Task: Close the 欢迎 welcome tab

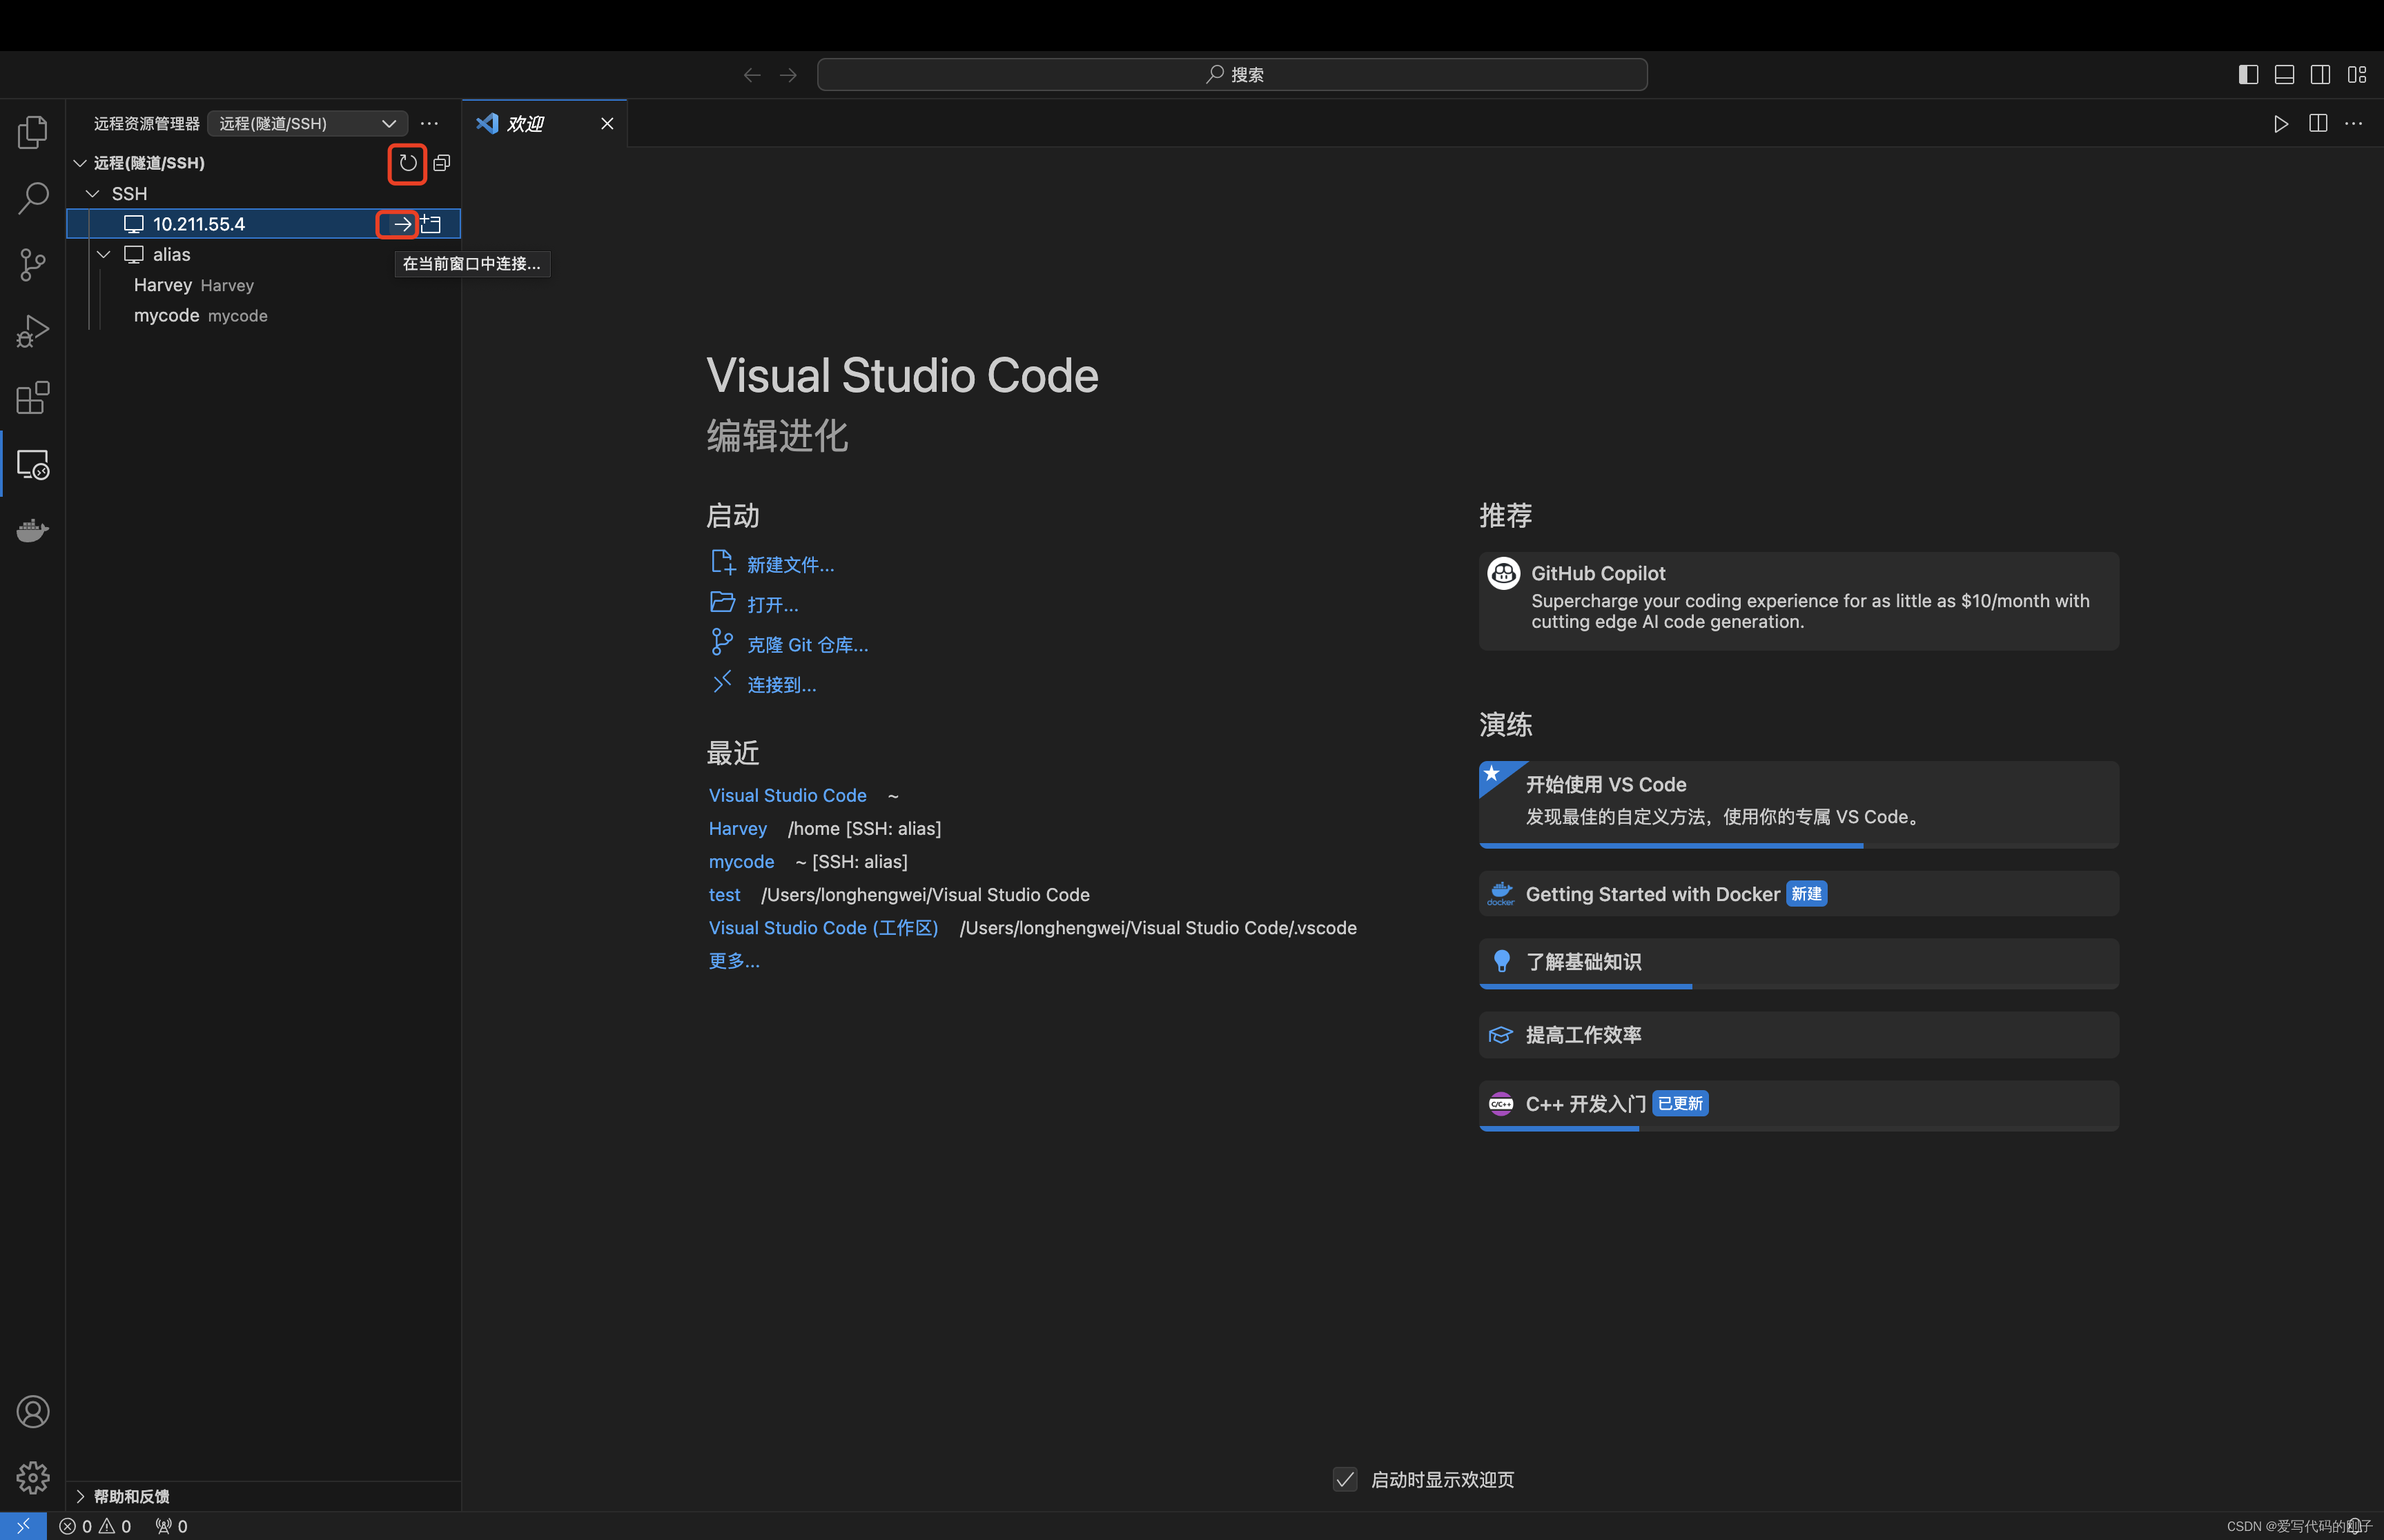Action: pos(606,124)
